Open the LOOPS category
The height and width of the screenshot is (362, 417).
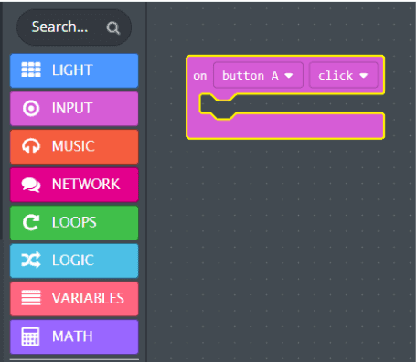click(74, 222)
